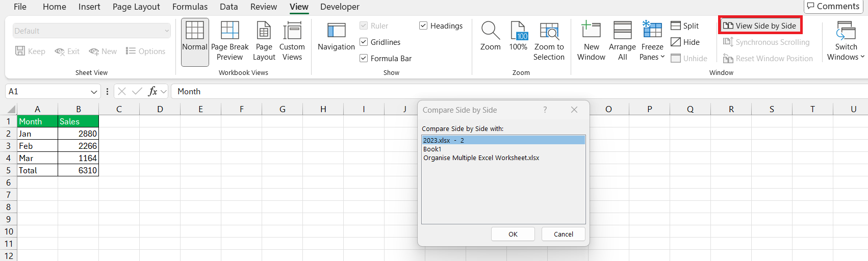
Task: Open Custom Views
Action: click(292, 42)
